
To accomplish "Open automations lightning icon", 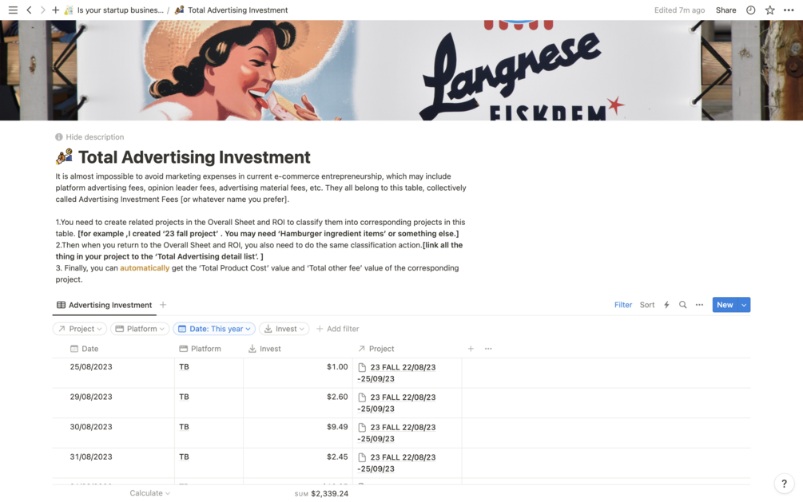I will (666, 305).
